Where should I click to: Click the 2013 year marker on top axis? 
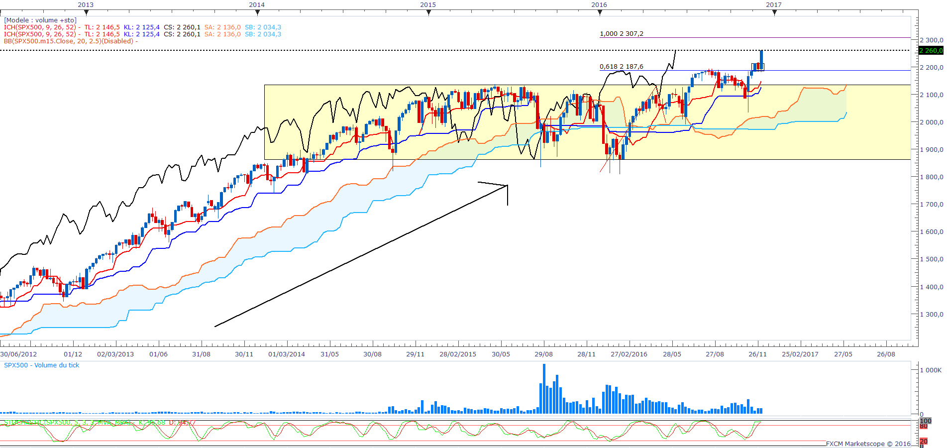[86, 4]
